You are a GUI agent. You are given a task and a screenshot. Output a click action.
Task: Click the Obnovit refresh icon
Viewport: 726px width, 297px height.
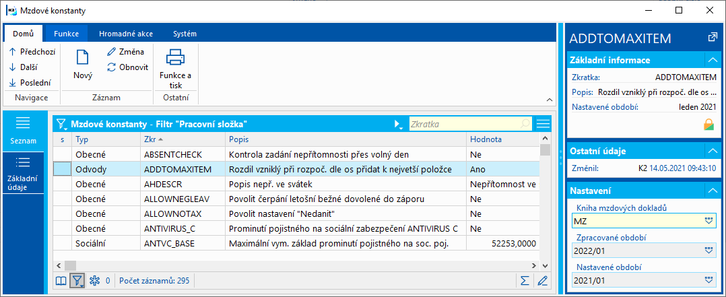112,67
